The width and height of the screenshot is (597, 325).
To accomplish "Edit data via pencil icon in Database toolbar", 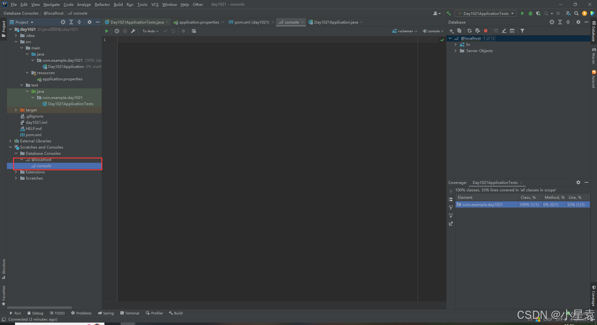I will coord(504,31).
